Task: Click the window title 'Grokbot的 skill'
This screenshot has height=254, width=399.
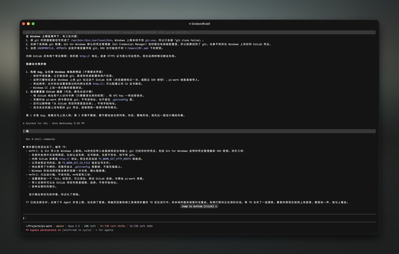Action: (199, 24)
